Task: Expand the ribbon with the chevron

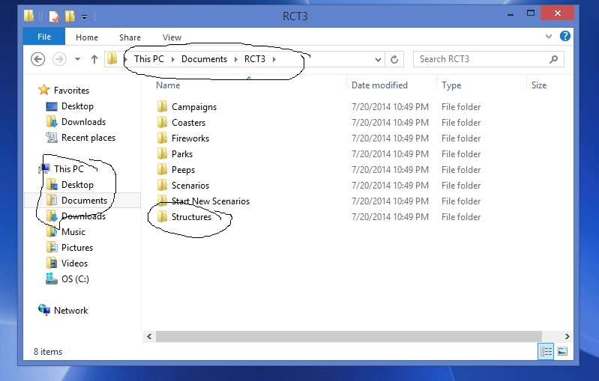Action: pos(551,37)
